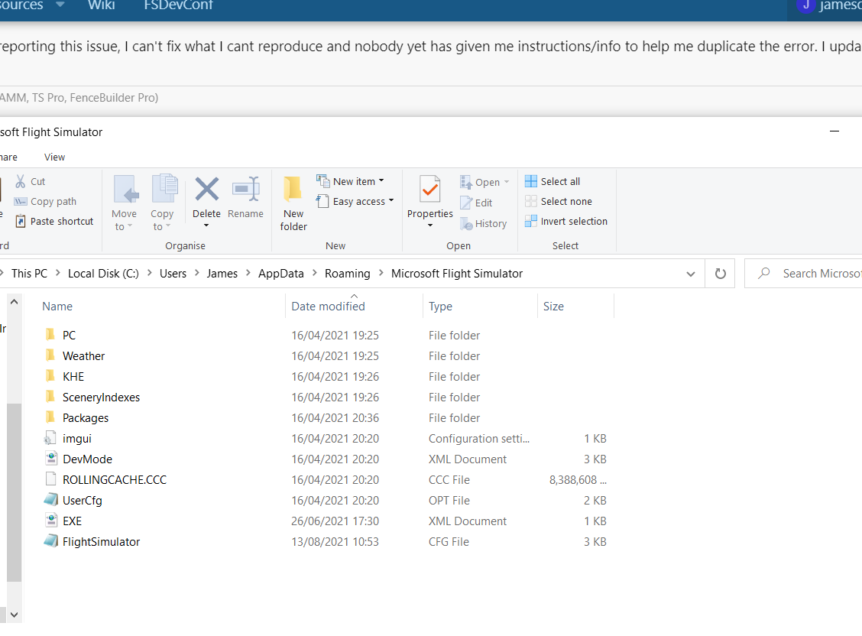862x636 pixels.
Task: Click the Properties checkmark icon
Action: (430, 190)
